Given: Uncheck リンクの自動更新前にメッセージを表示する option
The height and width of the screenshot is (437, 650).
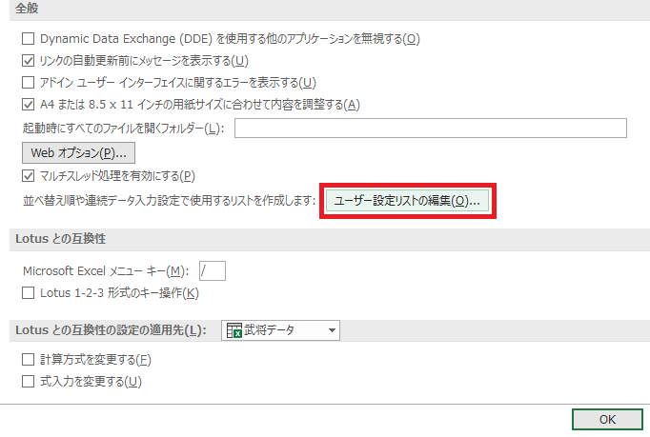Looking at the screenshot, I should coord(28,61).
